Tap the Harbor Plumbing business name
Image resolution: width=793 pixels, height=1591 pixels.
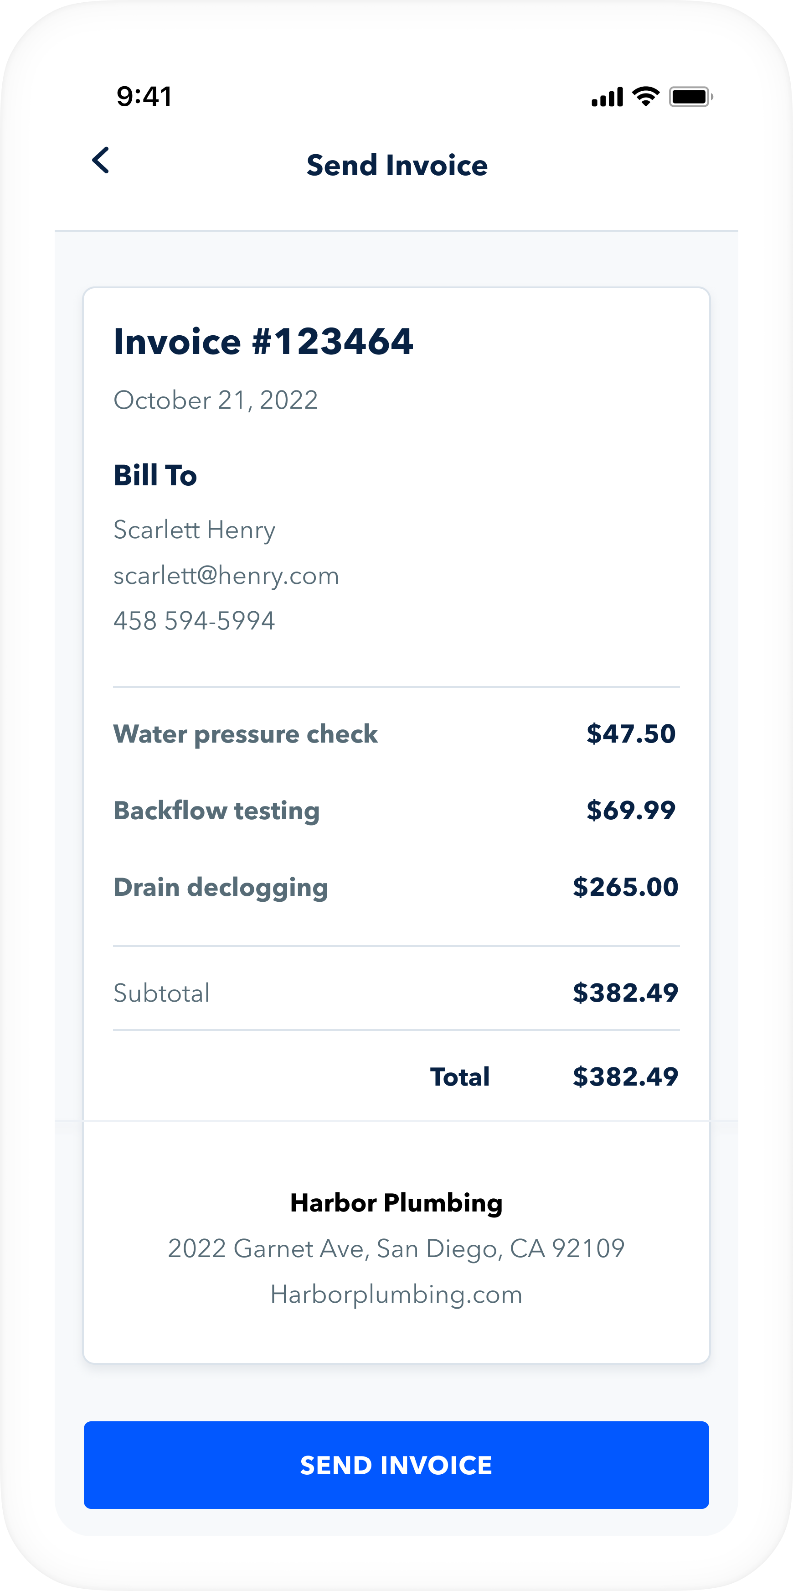[x=396, y=1203]
